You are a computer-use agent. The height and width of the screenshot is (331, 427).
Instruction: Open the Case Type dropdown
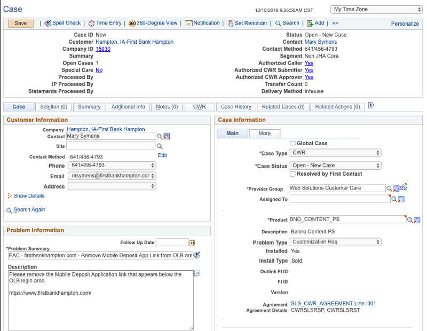335,153
